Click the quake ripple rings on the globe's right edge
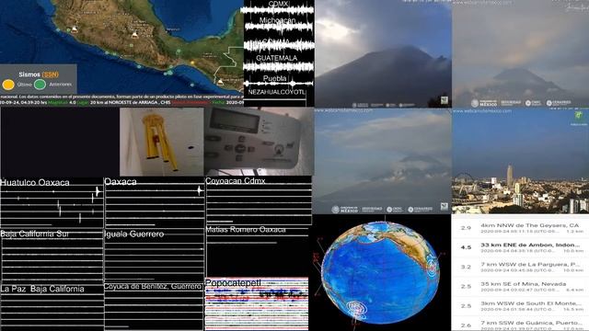Screen dimensions: 589x331 [x=432, y=268]
